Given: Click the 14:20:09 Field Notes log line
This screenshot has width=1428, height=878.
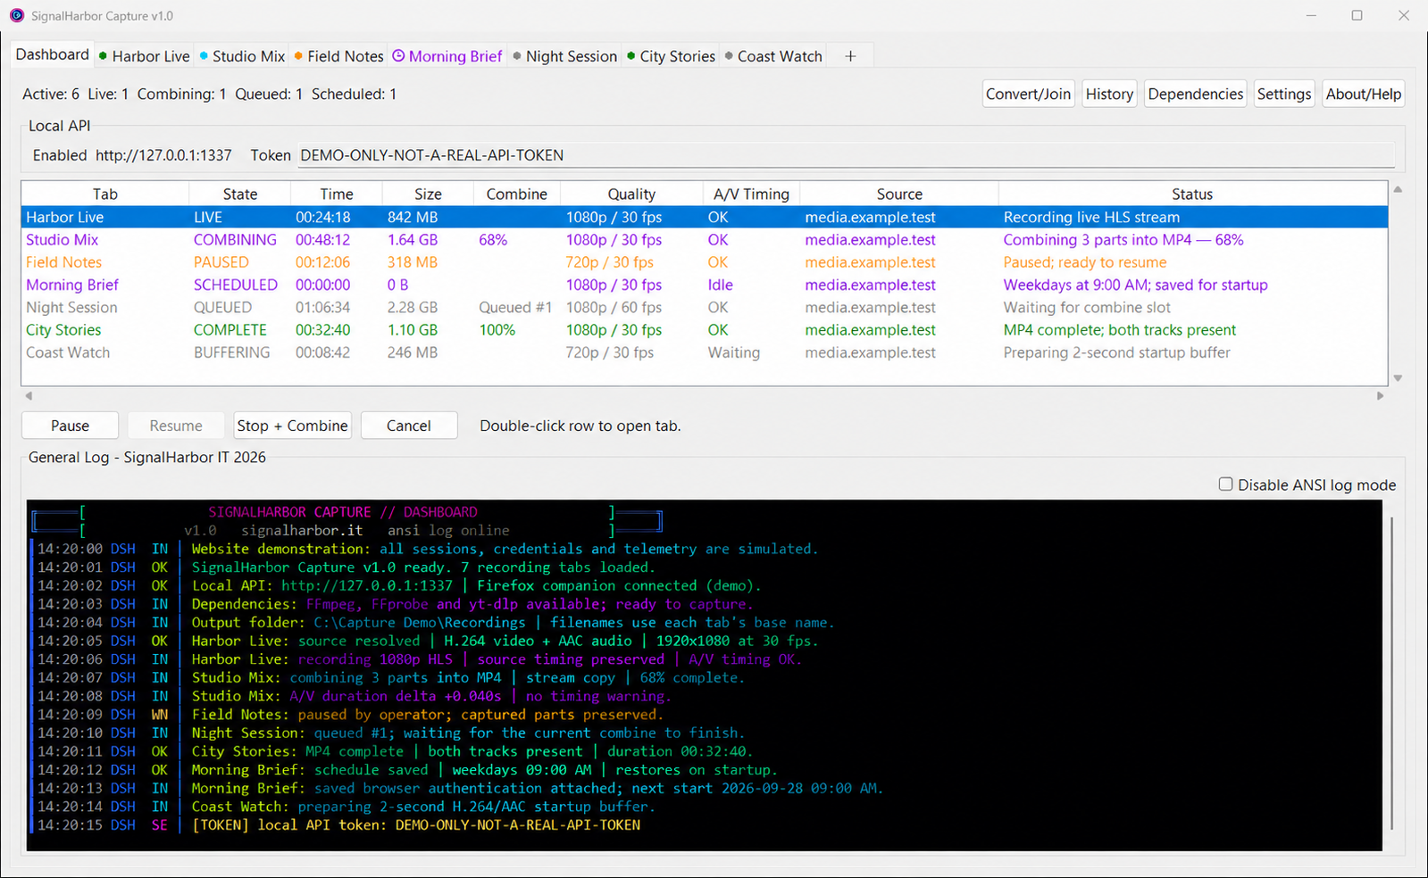Looking at the screenshot, I should 350,715.
